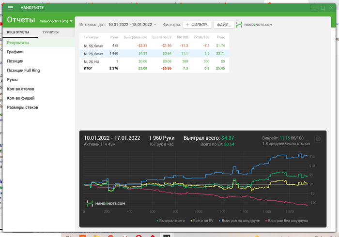The image size is (339, 237).
Task: Switch to ТУРНИРЫ tab
Action: [50, 32]
